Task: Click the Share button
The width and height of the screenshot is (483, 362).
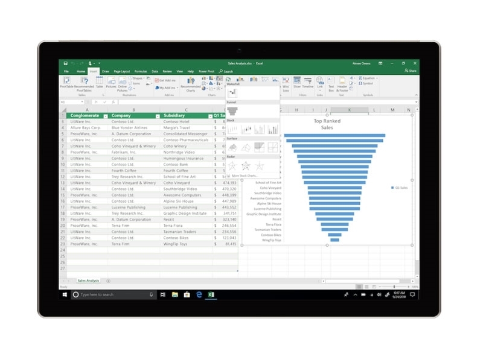Action: (x=411, y=71)
